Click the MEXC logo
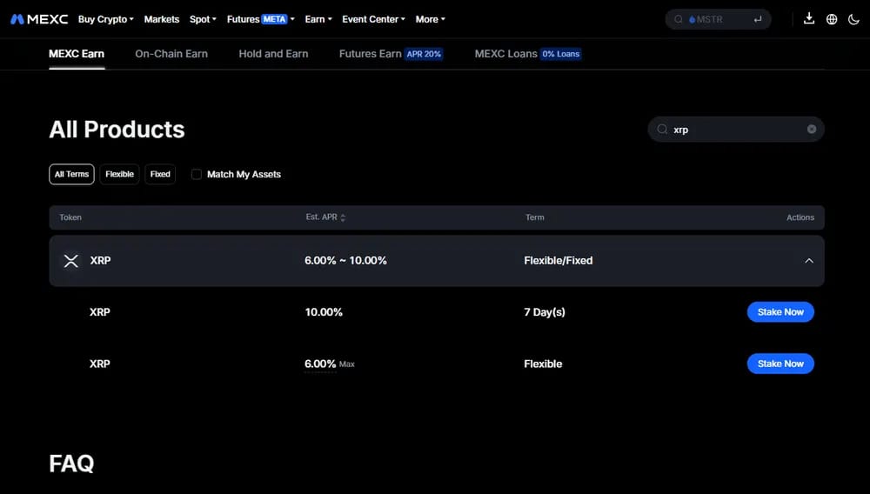Screen dimensions: 870x494 point(39,19)
